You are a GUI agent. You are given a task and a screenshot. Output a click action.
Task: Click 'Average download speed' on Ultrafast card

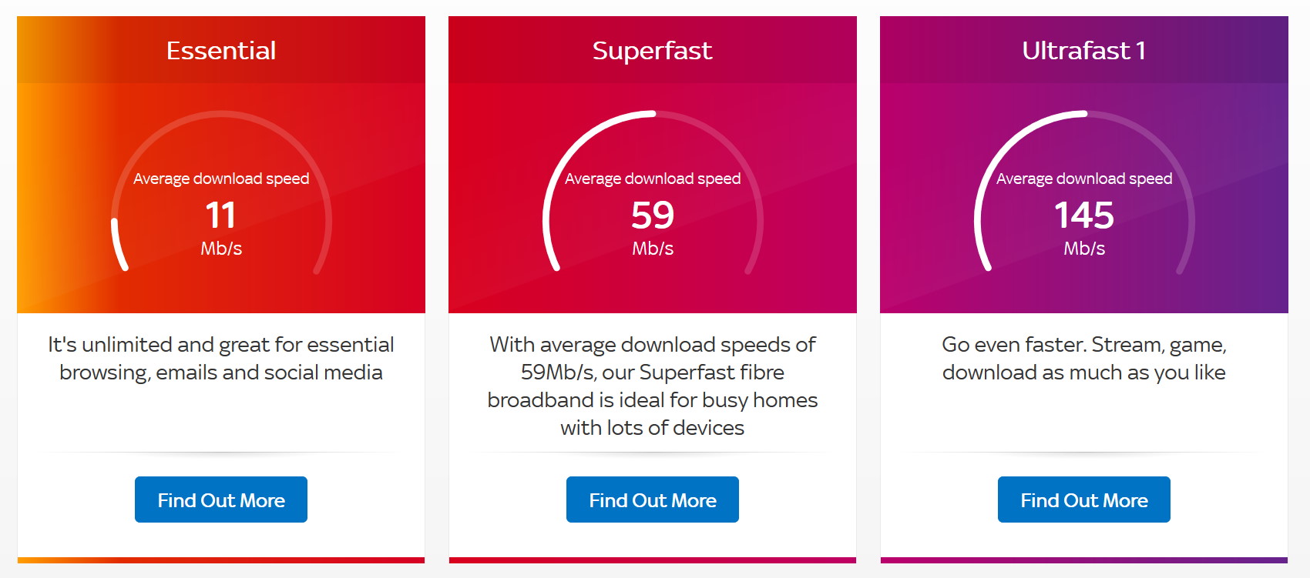(x=1083, y=178)
